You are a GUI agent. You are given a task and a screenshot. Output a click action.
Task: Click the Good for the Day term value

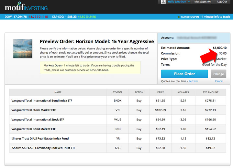tap(214, 65)
